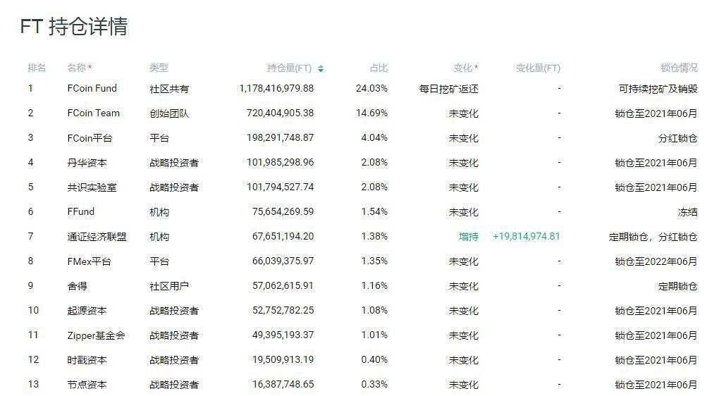This screenshot has height=396, width=726.
Task: Click the +19,814,974.81 change amount
Action: (527, 236)
